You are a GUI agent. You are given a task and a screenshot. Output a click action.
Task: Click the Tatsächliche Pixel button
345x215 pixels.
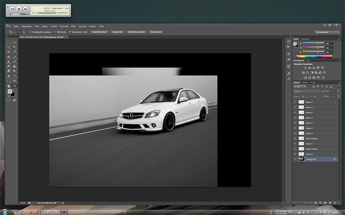pos(99,32)
